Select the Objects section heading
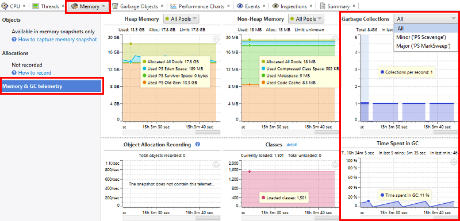This screenshot has width=460, height=221. click(x=11, y=20)
